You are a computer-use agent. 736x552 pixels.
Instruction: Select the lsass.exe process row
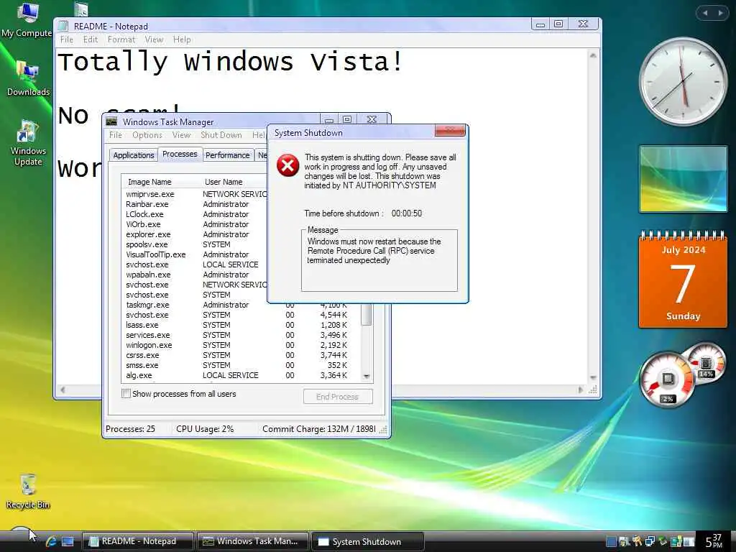(241, 325)
